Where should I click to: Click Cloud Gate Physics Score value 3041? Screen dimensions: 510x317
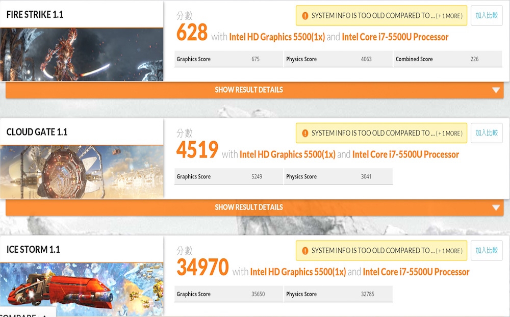tap(366, 176)
